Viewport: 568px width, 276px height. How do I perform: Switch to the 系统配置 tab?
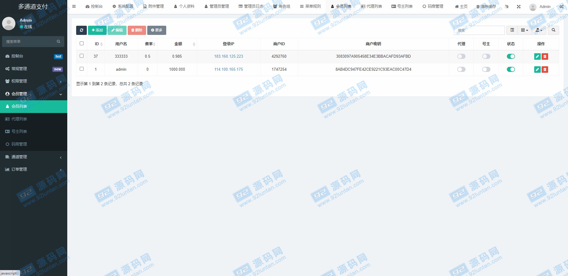pos(123,7)
